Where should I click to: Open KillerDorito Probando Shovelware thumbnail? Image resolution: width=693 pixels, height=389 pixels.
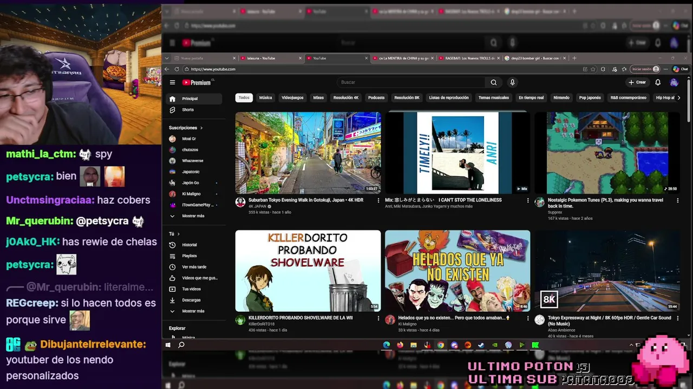308,271
